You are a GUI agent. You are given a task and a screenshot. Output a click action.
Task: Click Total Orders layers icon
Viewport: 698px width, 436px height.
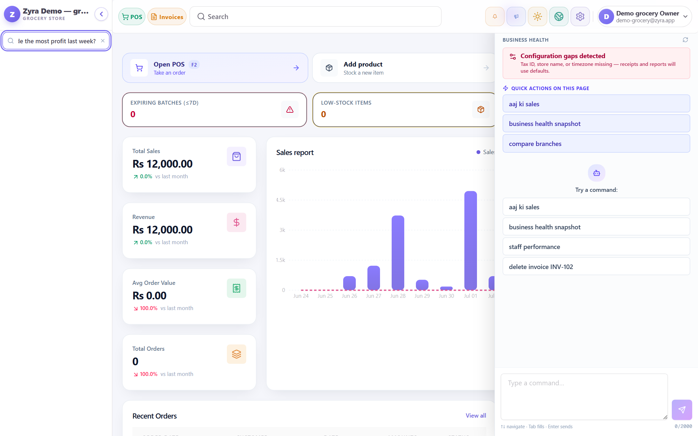coord(237,354)
